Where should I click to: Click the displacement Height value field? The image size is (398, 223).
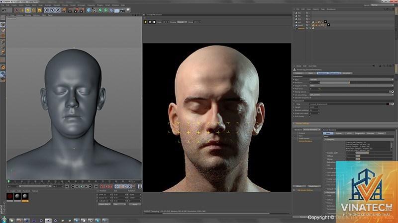314,107
